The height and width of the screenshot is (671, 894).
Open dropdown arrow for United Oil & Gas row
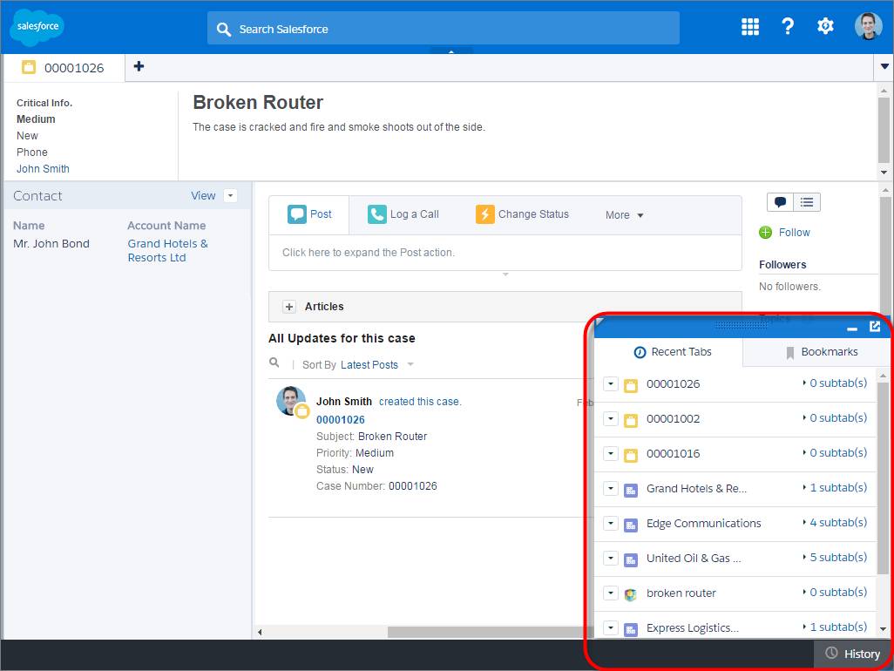click(x=611, y=558)
